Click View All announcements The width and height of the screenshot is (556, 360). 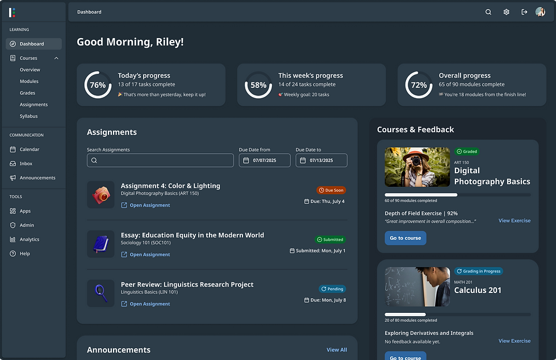(337, 350)
